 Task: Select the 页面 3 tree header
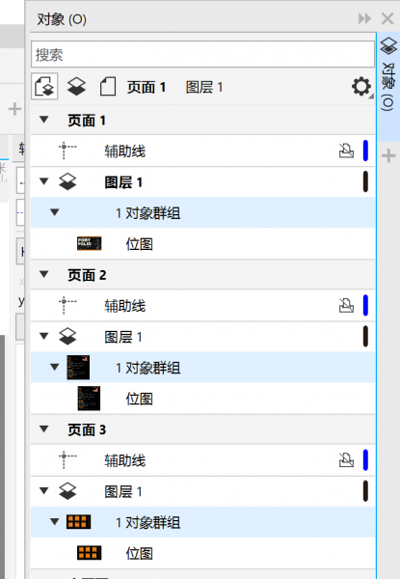point(202,429)
